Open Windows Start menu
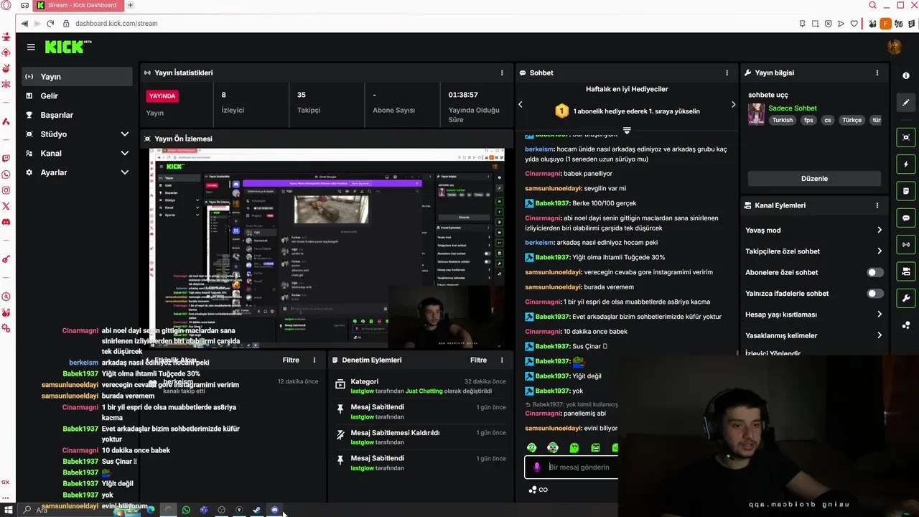This screenshot has height=517, width=919. point(9,510)
